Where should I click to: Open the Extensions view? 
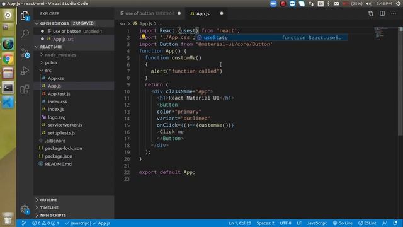[25, 89]
